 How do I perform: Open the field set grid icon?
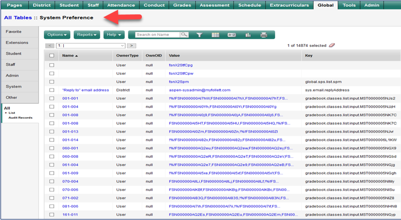[x=216, y=35]
